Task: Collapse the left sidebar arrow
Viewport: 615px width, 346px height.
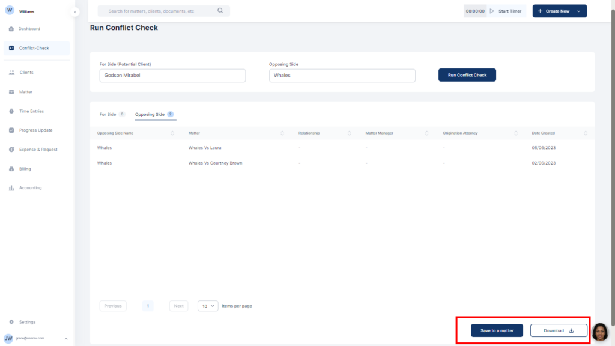Action: click(74, 12)
